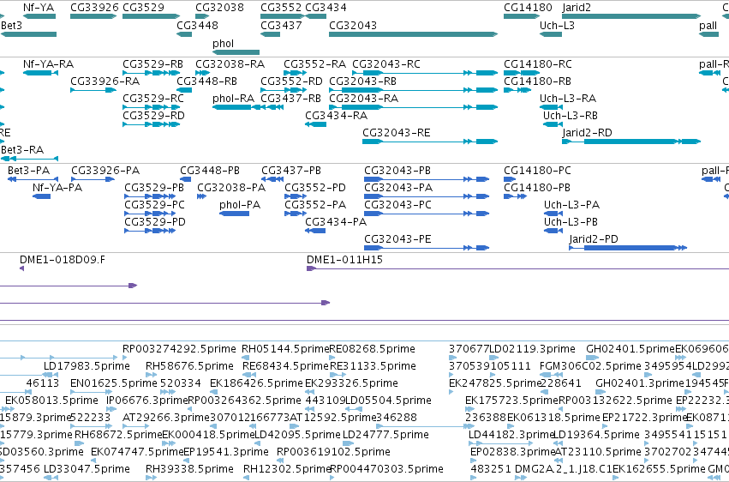Select gene CG3552 label
Viewport: 729px width, 482px height.
[281, 8]
